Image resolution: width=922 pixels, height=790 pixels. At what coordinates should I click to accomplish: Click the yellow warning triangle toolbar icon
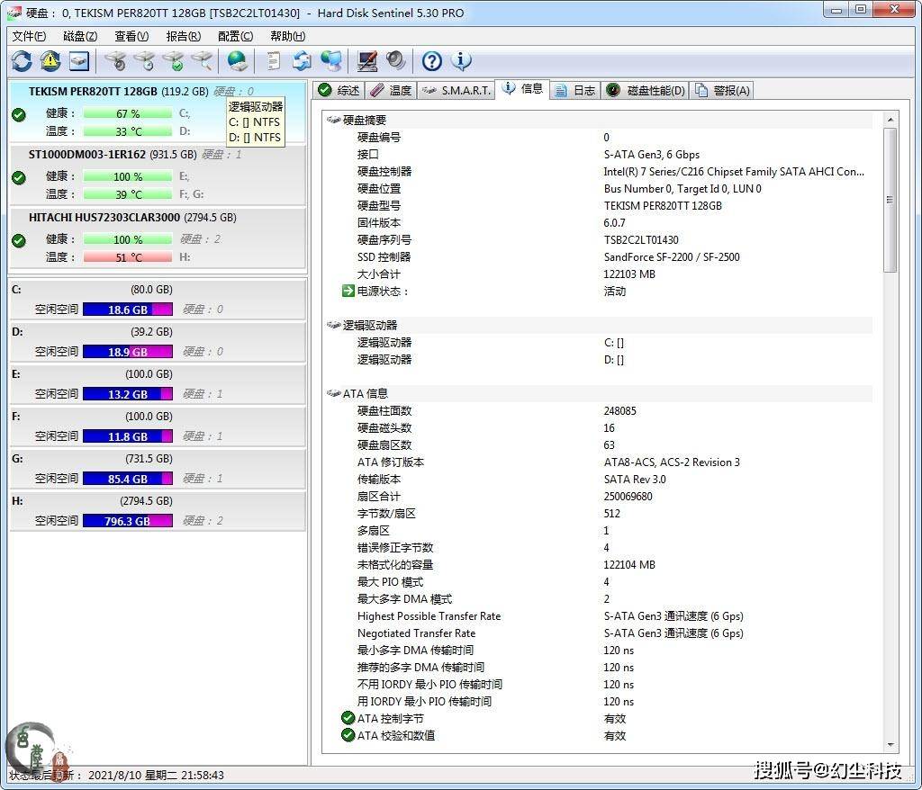point(50,61)
